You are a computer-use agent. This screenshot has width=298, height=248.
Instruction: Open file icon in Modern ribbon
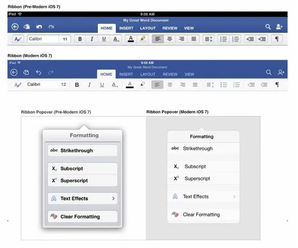tap(26, 72)
